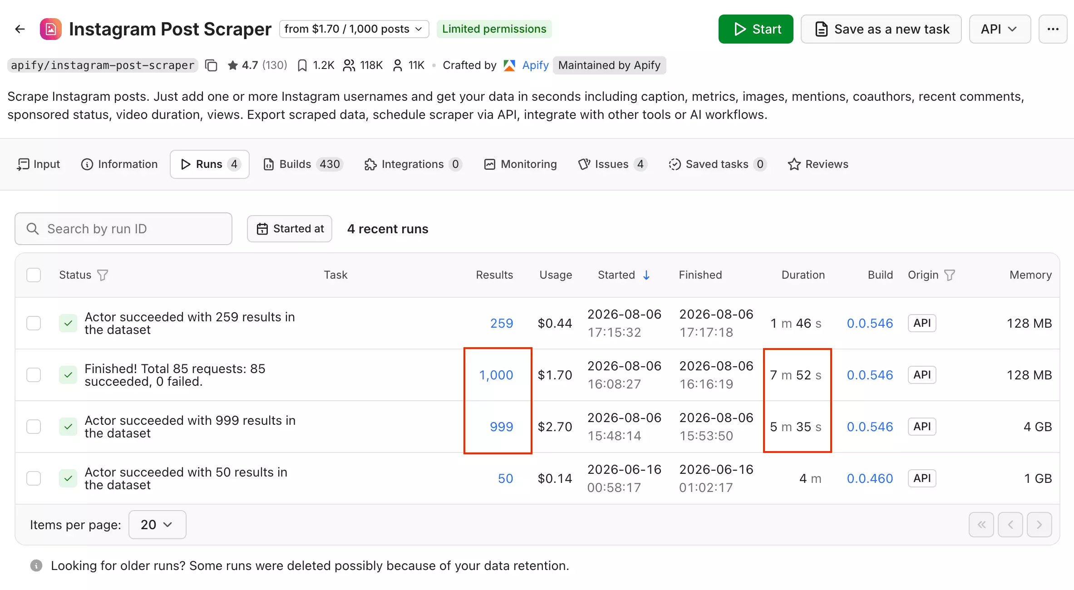
Task: Start the actor with the green Start button
Action: pyautogui.click(x=756, y=29)
